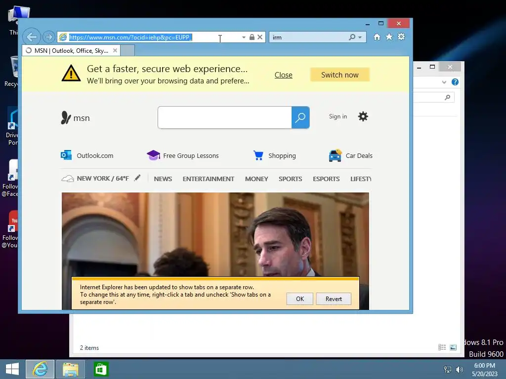Screen dimensions: 506x379
Task: Open File Explorer from the taskbar
Action: (x=71, y=369)
